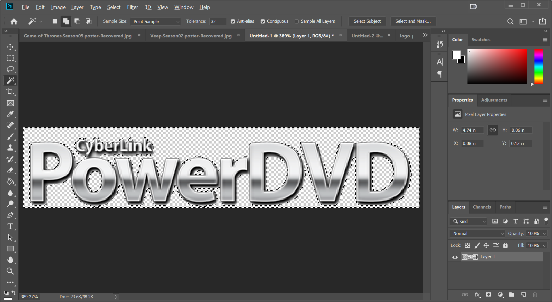Switch to the Channels tab
This screenshot has height=302, width=552.
(x=482, y=207)
